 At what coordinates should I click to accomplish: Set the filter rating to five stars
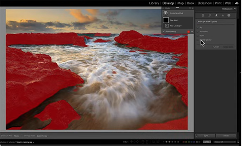click(178, 142)
